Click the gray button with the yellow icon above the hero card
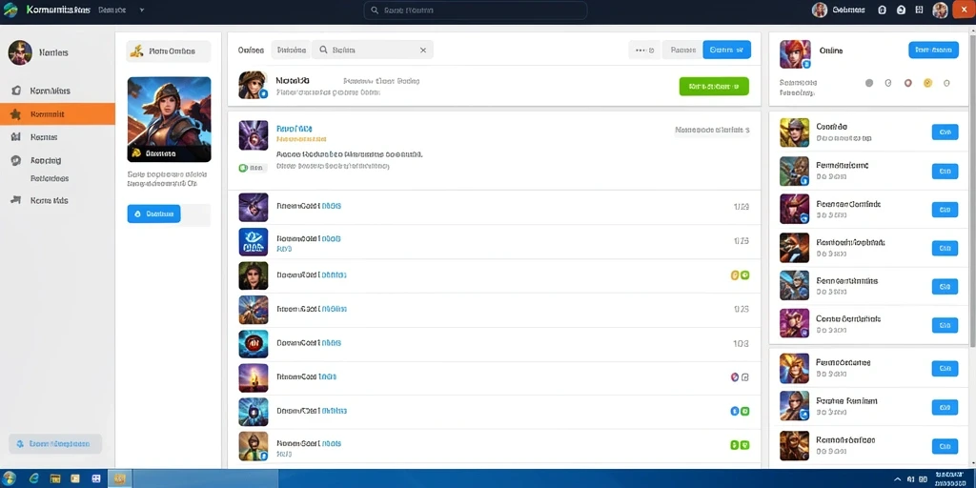This screenshot has height=488, width=976. pyautogui.click(x=168, y=51)
